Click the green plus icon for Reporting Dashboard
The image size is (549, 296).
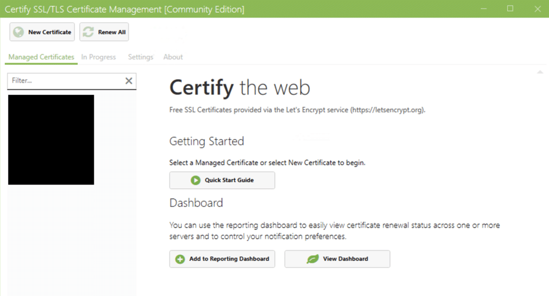coord(180,259)
